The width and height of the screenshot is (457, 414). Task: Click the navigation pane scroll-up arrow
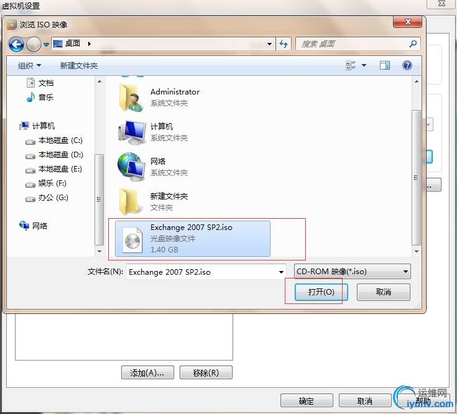[x=99, y=81]
